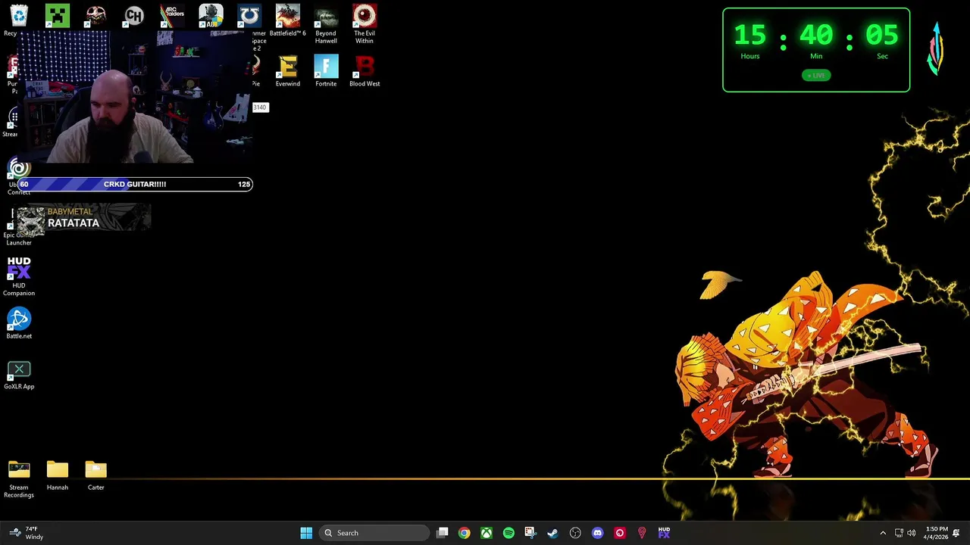Open the Battle.net desktop icon
The height and width of the screenshot is (545, 970).
[x=19, y=323]
